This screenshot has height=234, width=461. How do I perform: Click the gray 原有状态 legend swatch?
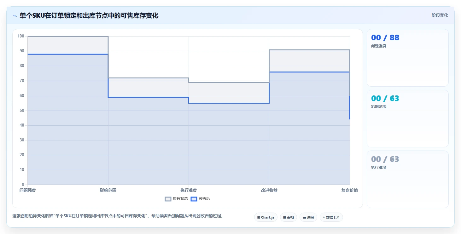[x=168, y=199]
